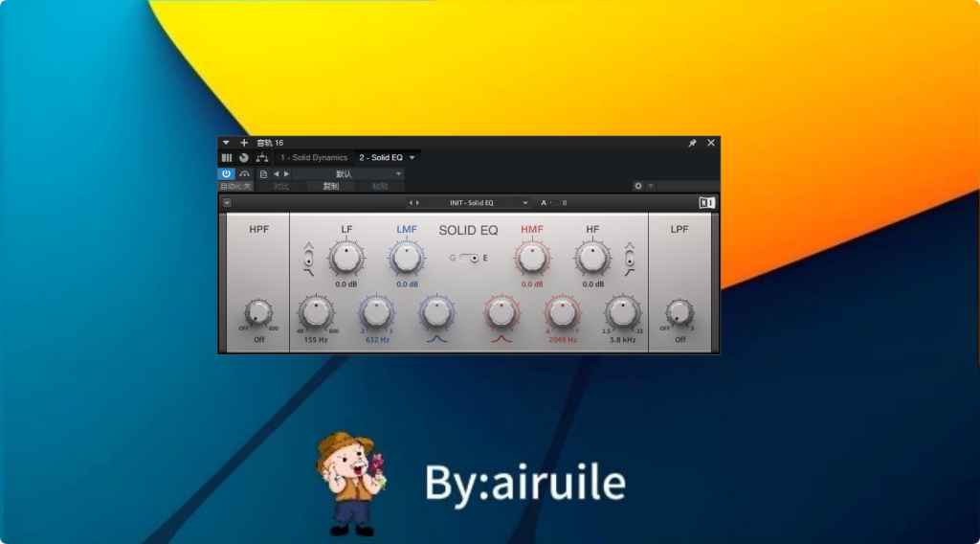Open the signal routing tree icon
The width and height of the screenshot is (980, 544).
pyautogui.click(x=262, y=158)
